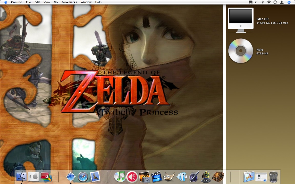Launch GIMP from the dock
Screen dimensions: 295x184
pos(169,177)
